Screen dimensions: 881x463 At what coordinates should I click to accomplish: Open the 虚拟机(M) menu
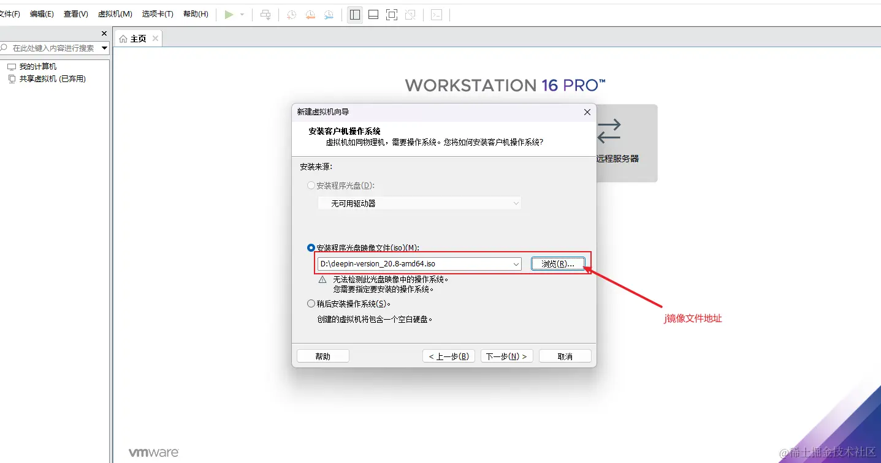tap(115, 14)
